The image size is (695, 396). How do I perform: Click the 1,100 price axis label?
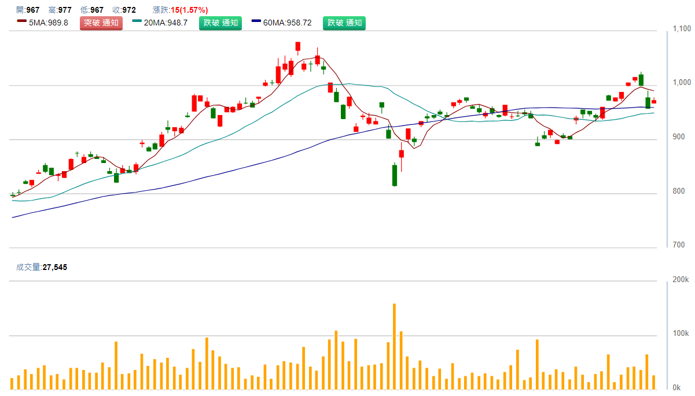tap(682, 28)
